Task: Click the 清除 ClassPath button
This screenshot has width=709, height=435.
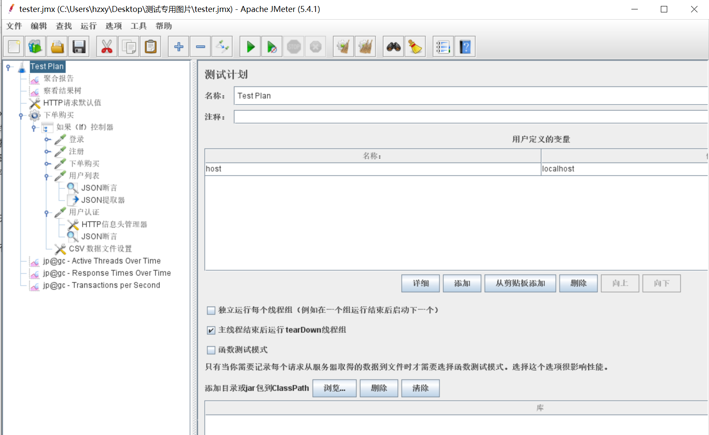Action: [420, 388]
